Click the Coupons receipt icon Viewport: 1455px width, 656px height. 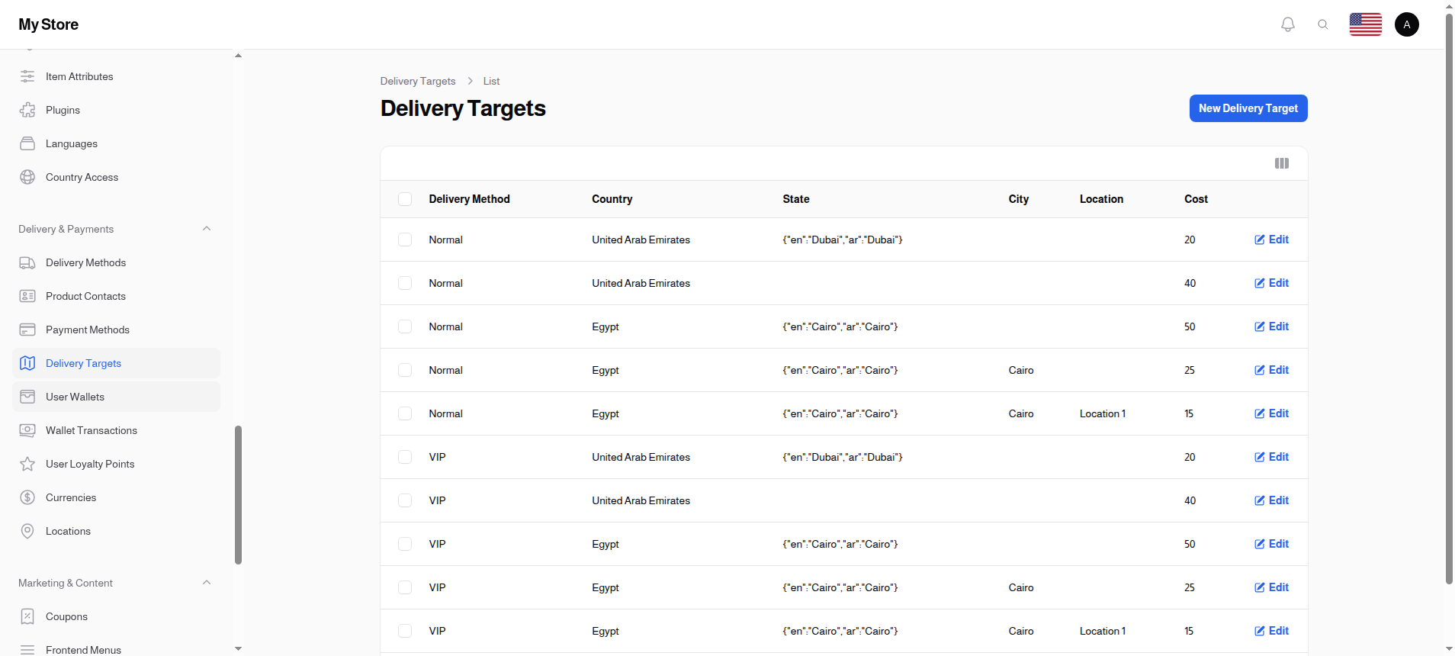tap(27, 616)
